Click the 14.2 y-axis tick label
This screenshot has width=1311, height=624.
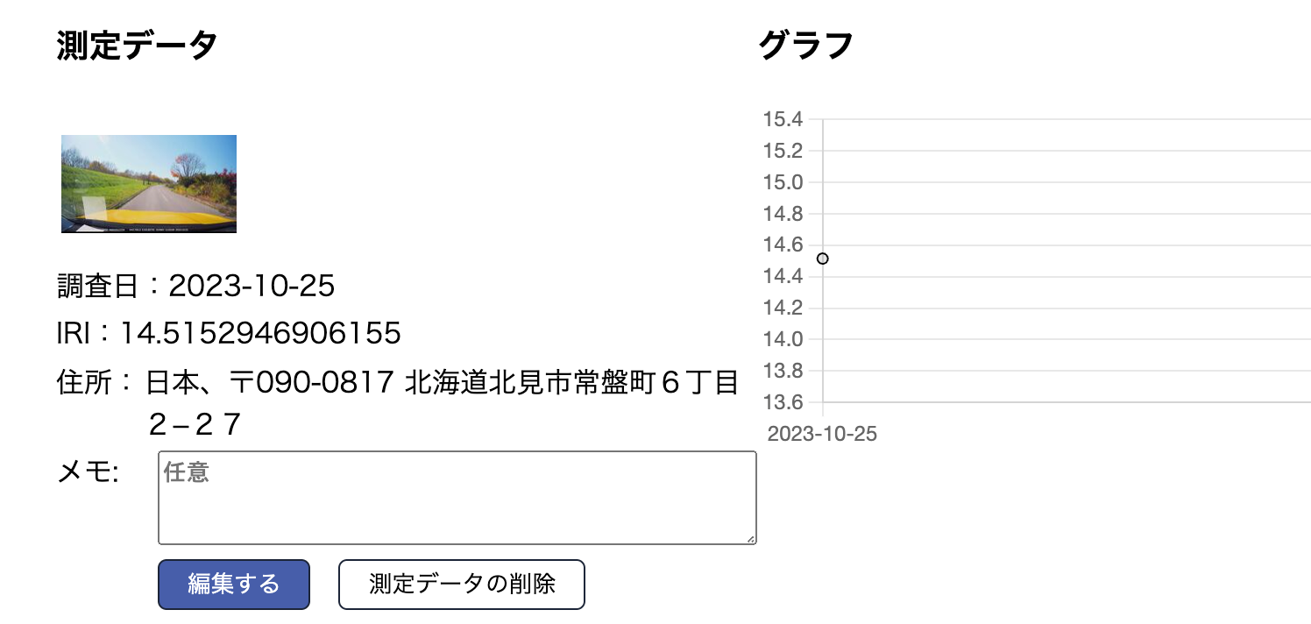(x=783, y=308)
